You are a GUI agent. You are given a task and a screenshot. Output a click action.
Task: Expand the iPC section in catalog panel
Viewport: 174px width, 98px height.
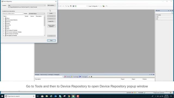(x=156, y=19)
